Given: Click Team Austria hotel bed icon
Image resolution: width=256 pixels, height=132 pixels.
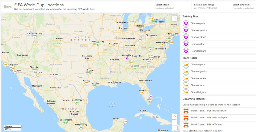Looking at the screenshot, I should pos(186,85).
